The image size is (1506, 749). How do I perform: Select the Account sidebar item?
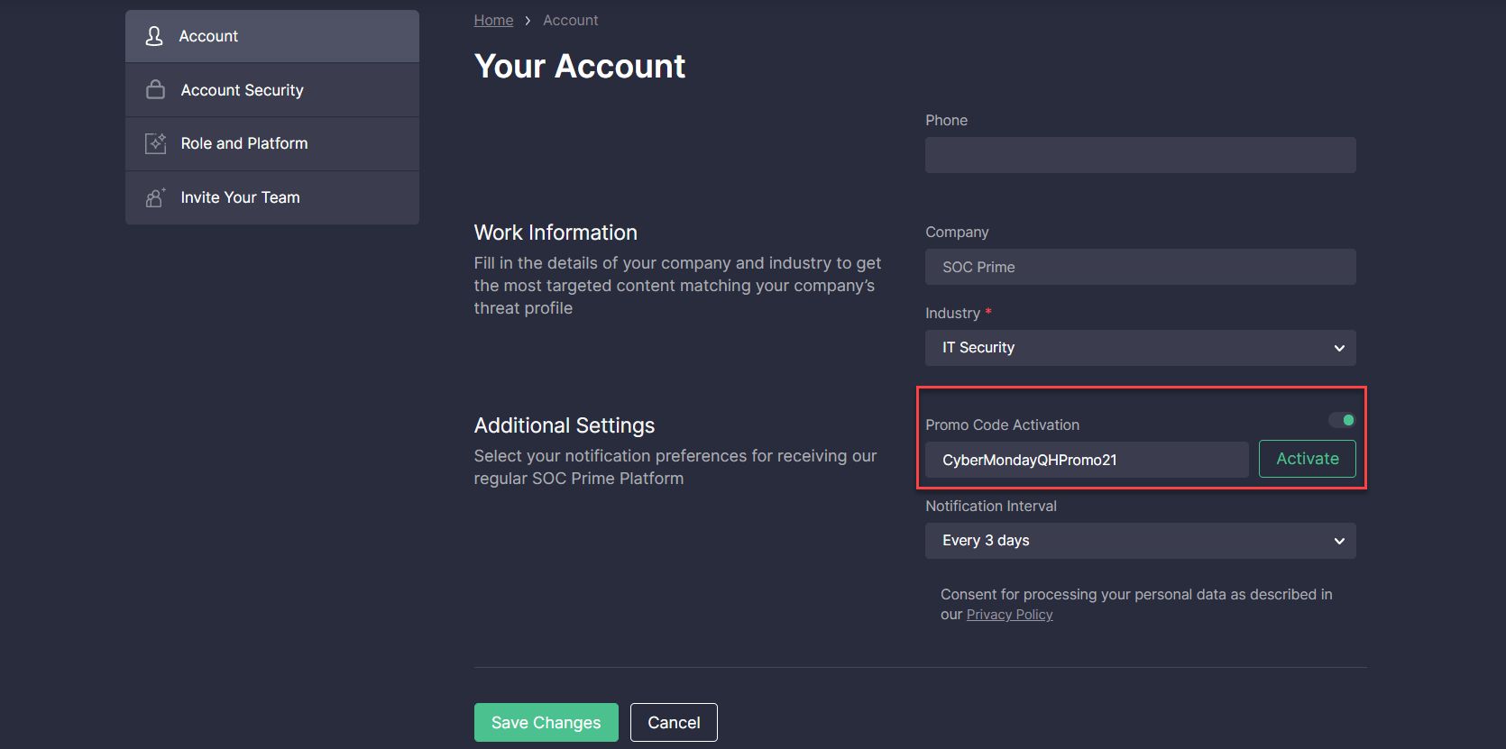click(272, 36)
